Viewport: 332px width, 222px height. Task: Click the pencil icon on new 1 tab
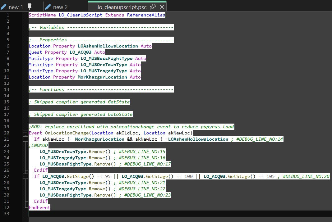pos(3,7)
